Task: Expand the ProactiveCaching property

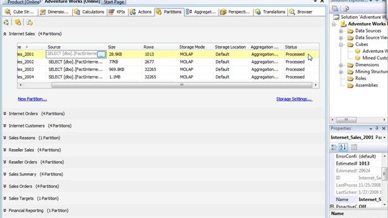Action: point(332,206)
